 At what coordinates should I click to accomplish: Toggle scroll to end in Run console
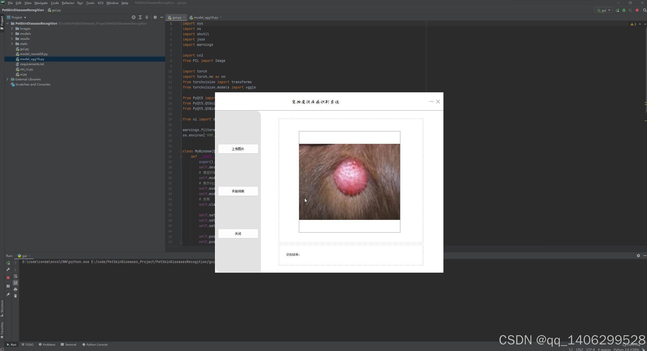tap(15, 283)
